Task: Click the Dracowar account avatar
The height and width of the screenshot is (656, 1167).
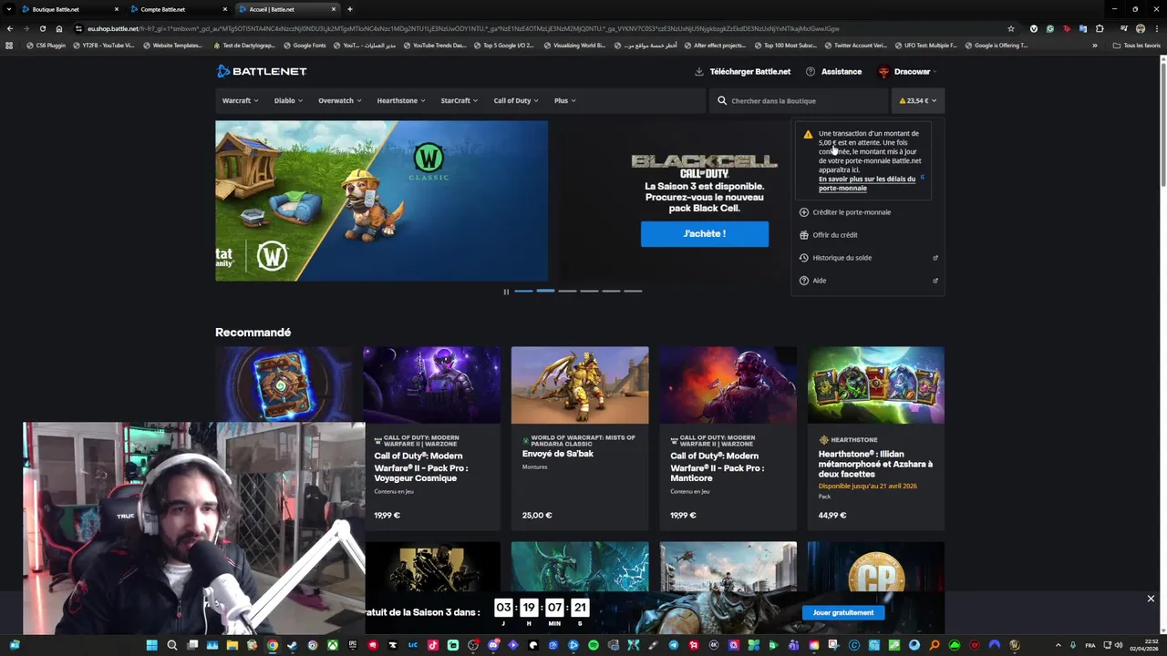Action: pyautogui.click(x=883, y=71)
